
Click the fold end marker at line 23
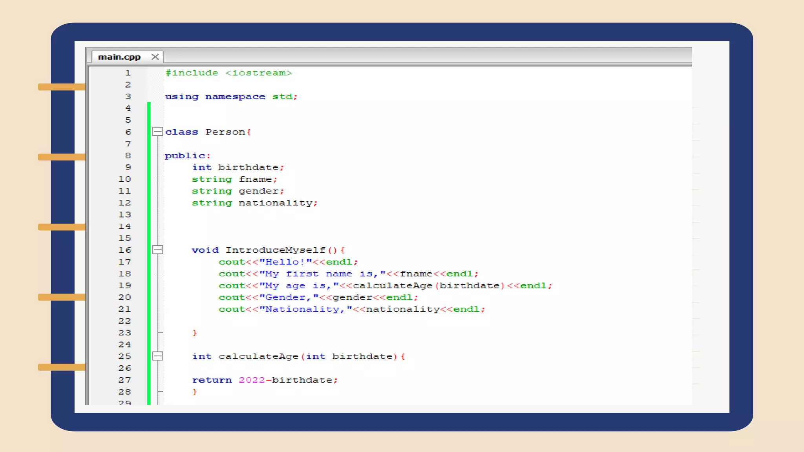point(160,333)
